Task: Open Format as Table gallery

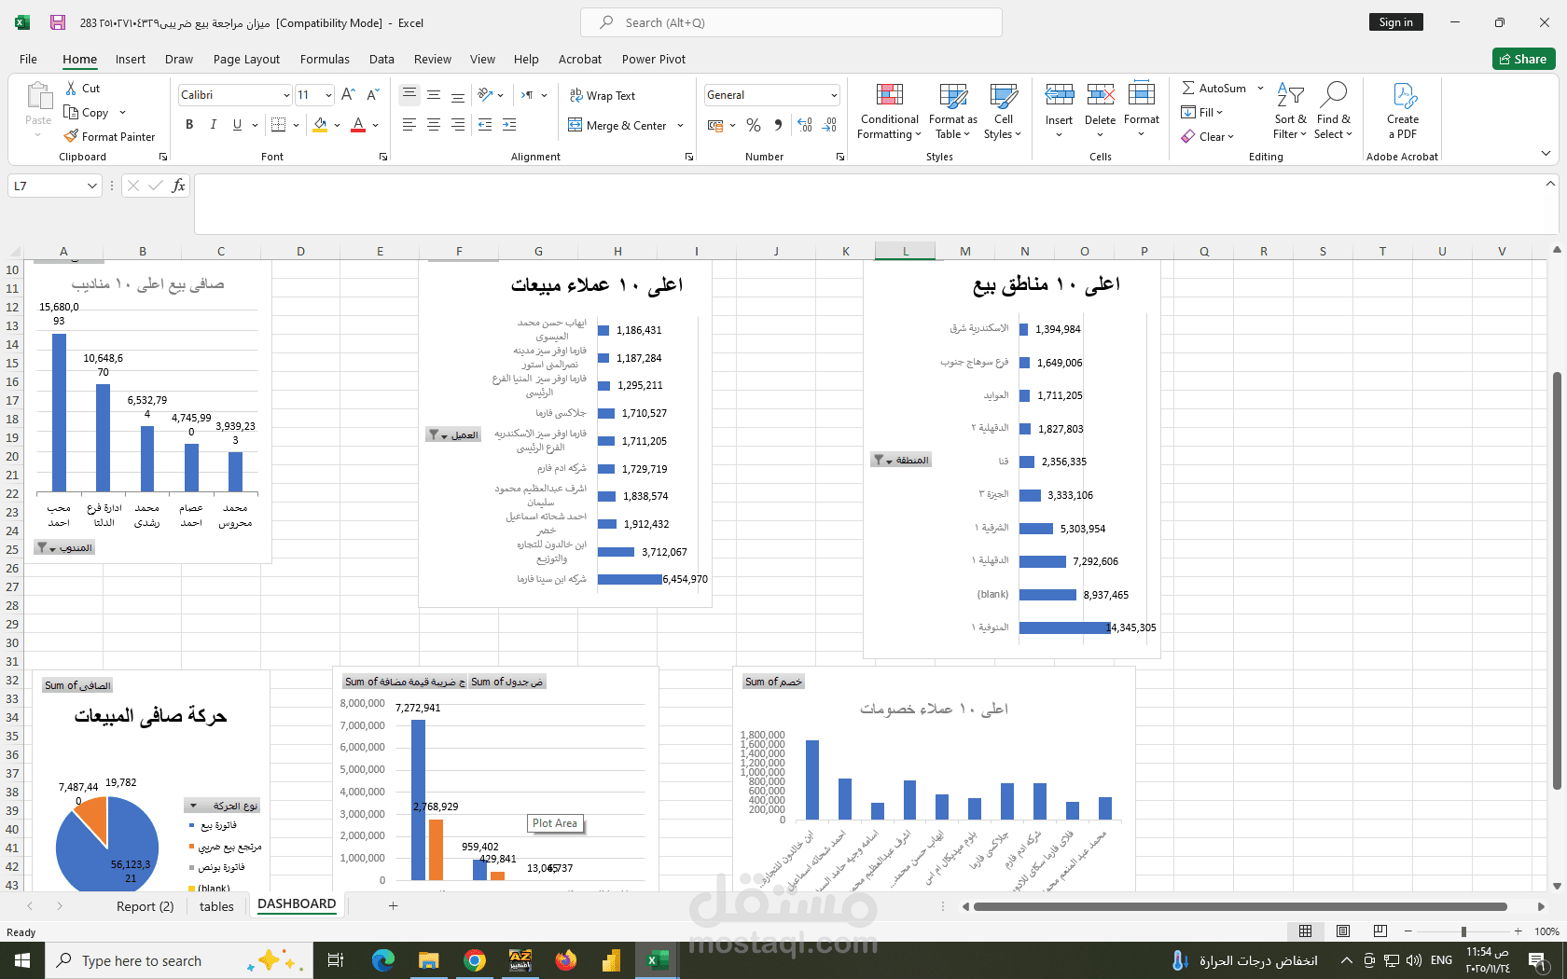Action: click(x=953, y=111)
